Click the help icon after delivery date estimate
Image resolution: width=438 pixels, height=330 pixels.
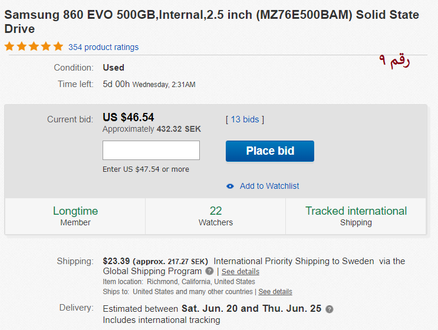[x=330, y=309]
